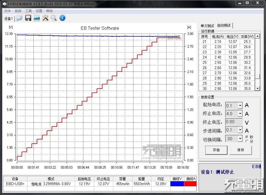Screen dimensions: 266x195
Task: Expand the 终止电流 dropdown arrow
Action: point(240,114)
